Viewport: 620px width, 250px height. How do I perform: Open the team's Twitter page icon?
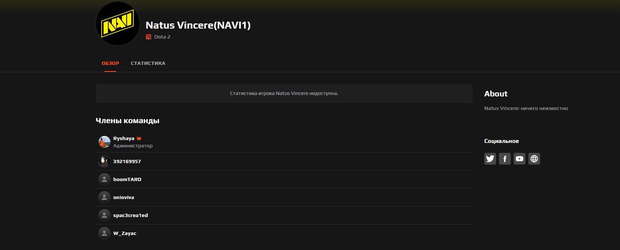point(490,159)
